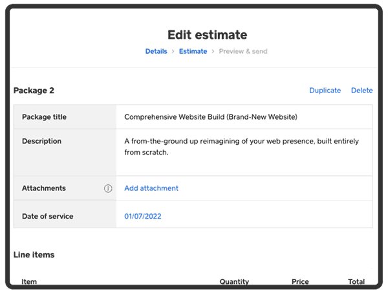The width and height of the screenshot is (388, 293).
Task: Select the Preview & send step
Action: 243,51
